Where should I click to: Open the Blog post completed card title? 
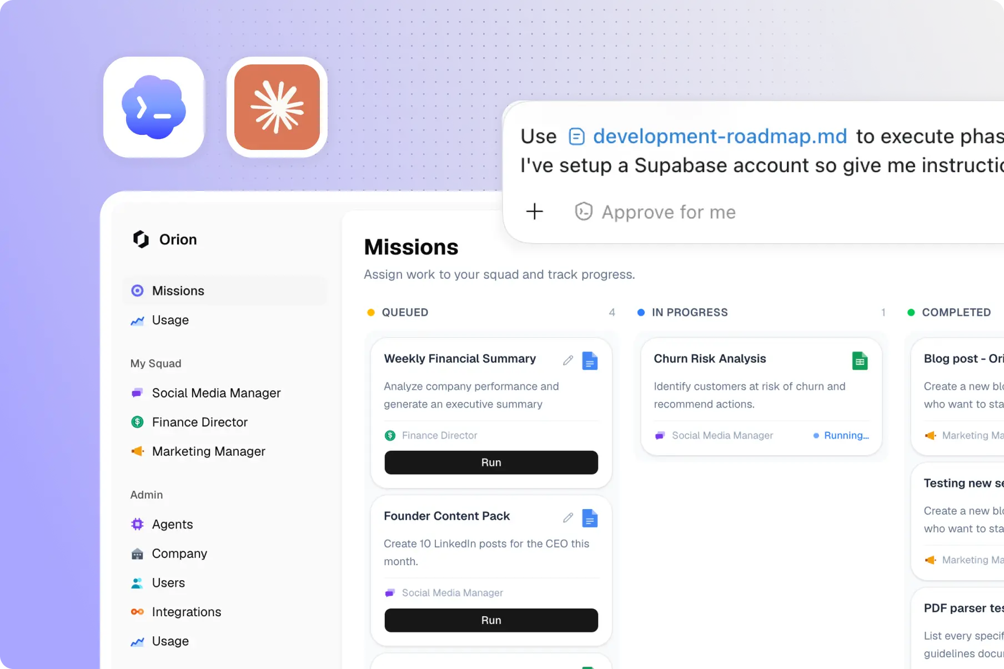[963, 359]
